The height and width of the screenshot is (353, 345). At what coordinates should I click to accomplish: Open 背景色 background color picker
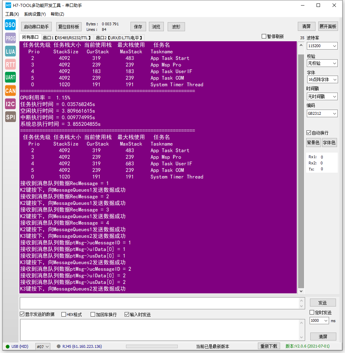[x=313, y=143]
